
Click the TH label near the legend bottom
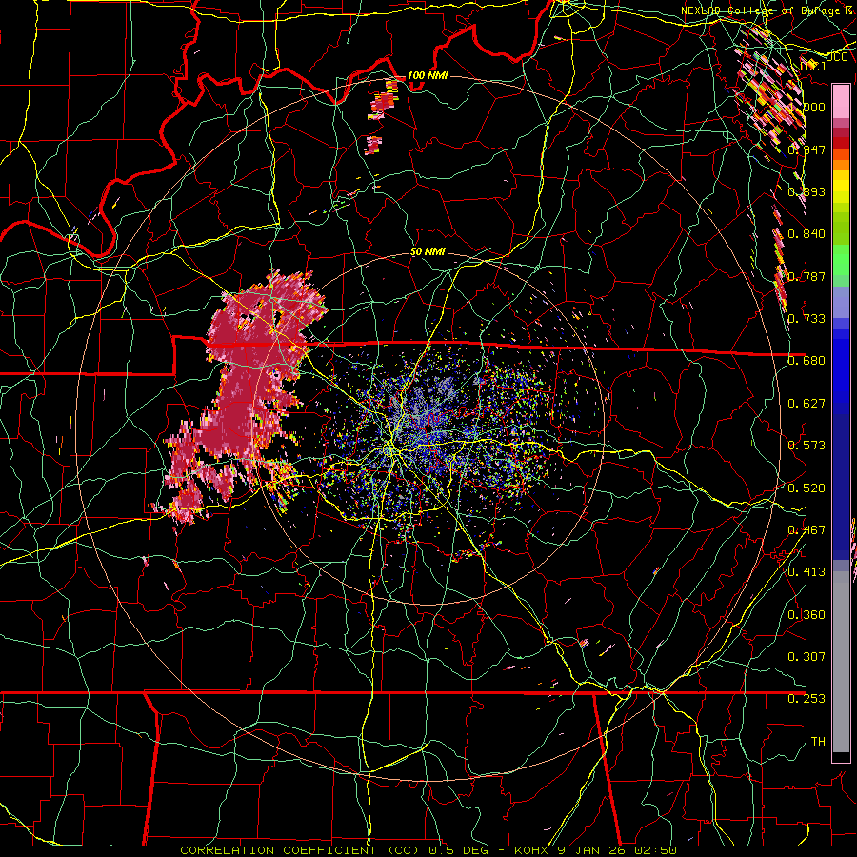[818, 742]
